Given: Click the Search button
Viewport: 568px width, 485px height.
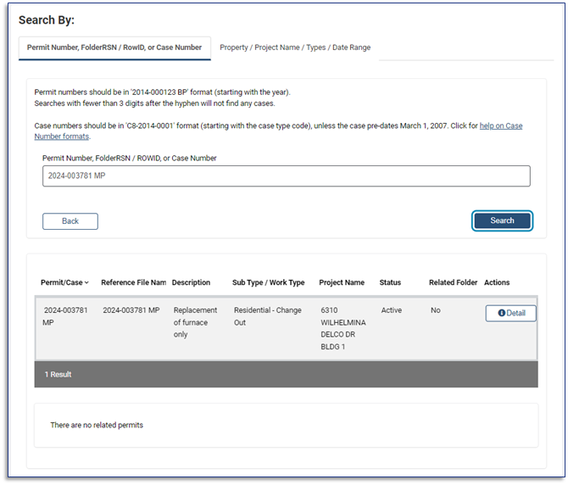Looking at the screenshot, I should (502, 220).
